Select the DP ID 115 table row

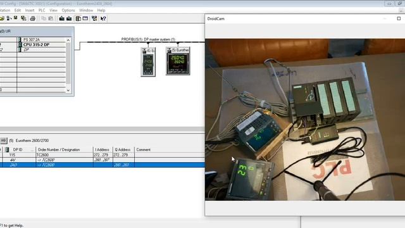pos(103,155)
